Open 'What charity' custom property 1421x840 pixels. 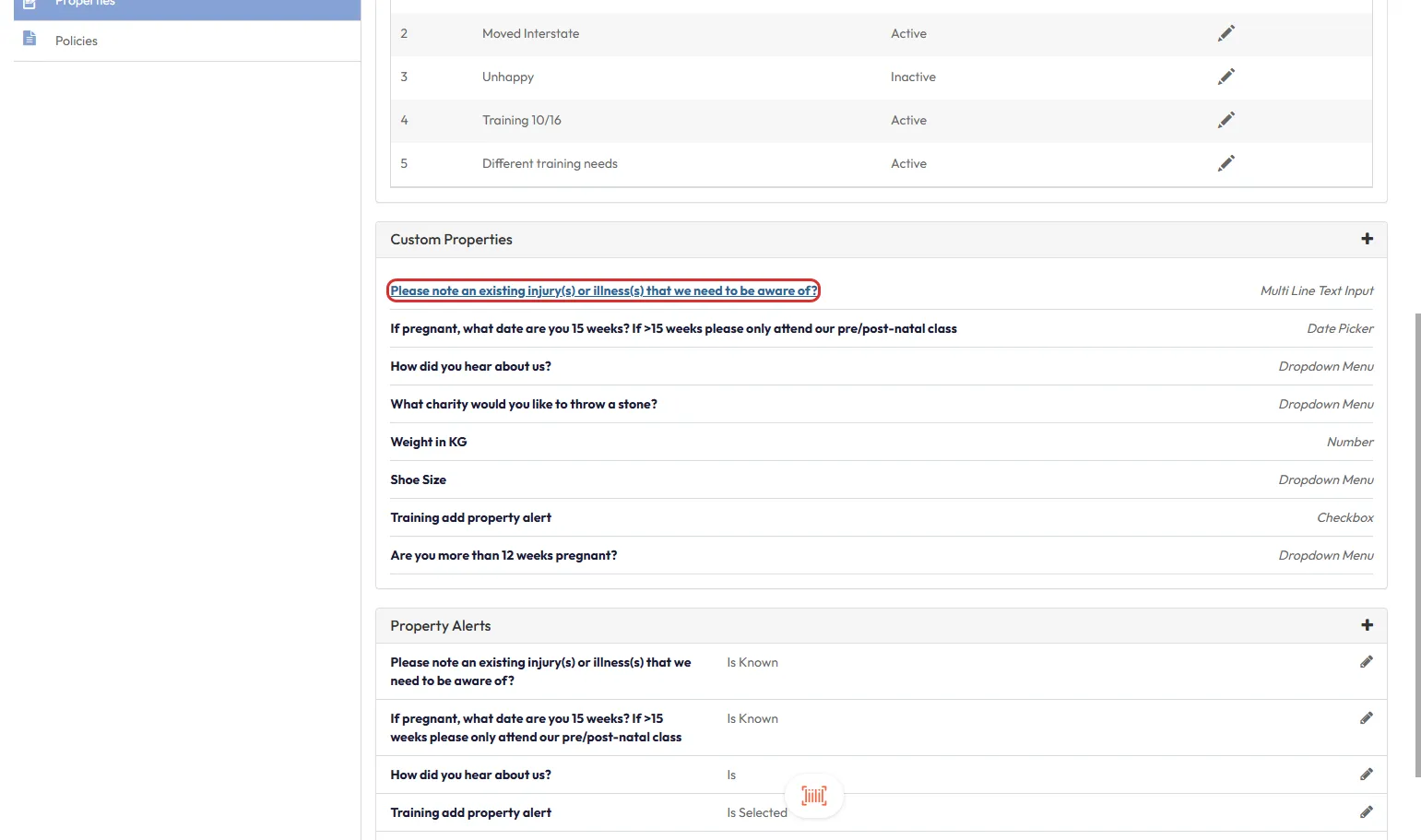click(x=523, y=404)
